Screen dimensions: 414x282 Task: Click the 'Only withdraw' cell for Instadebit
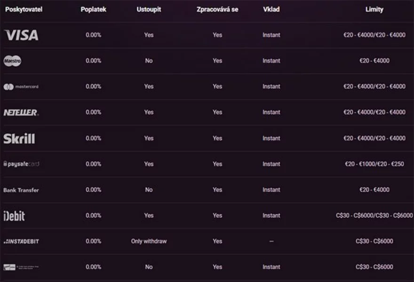149,241
